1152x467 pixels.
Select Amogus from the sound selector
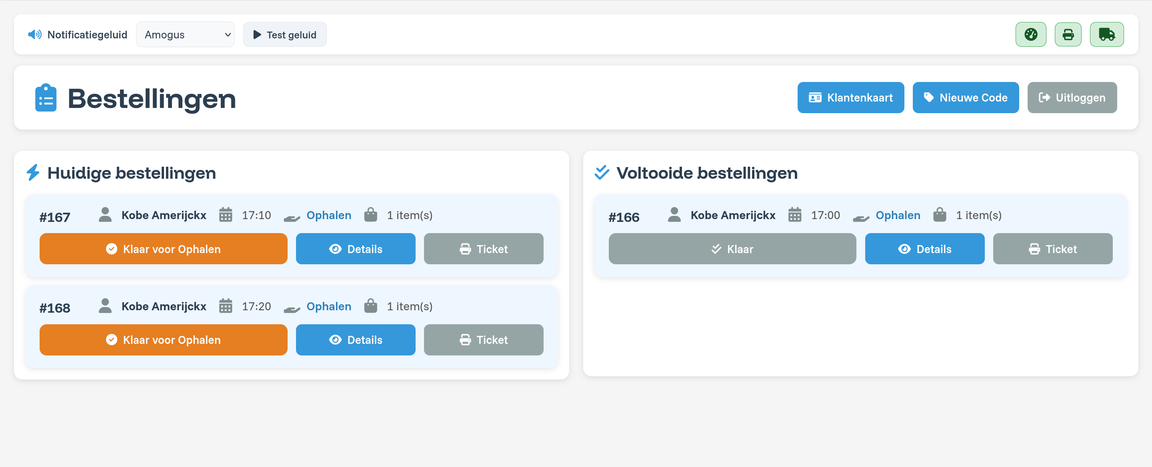[185, 34]
